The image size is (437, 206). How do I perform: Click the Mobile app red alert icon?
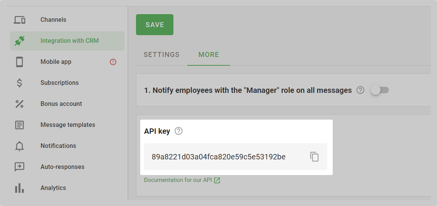point(113,62)
